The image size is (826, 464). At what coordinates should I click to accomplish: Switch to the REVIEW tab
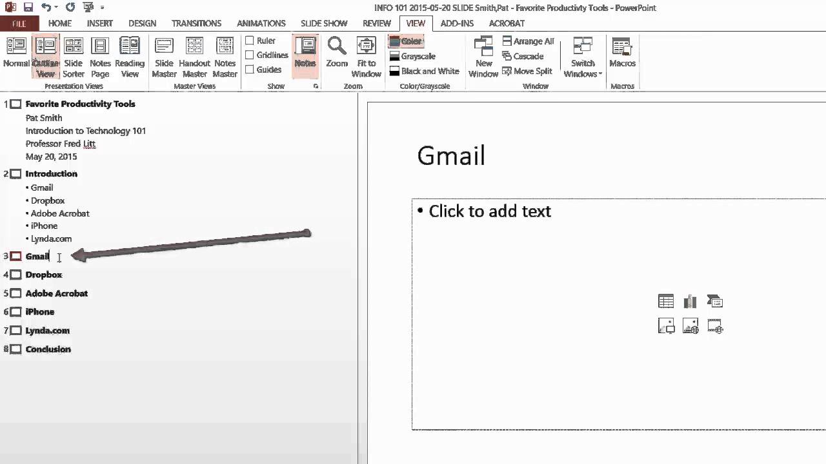click(377, 23)
